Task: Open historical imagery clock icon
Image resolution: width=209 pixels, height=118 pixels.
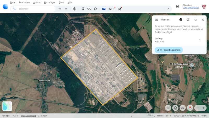Action: point(74,9)
